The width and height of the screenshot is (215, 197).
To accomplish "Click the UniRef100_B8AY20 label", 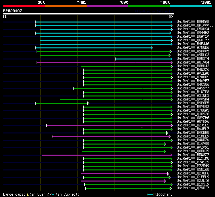I will click(193, 37).
